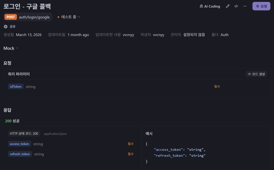This screenshot has width=274, height=170.
Task: Click the orange status dot indicator
Action: tap(58, 17)
